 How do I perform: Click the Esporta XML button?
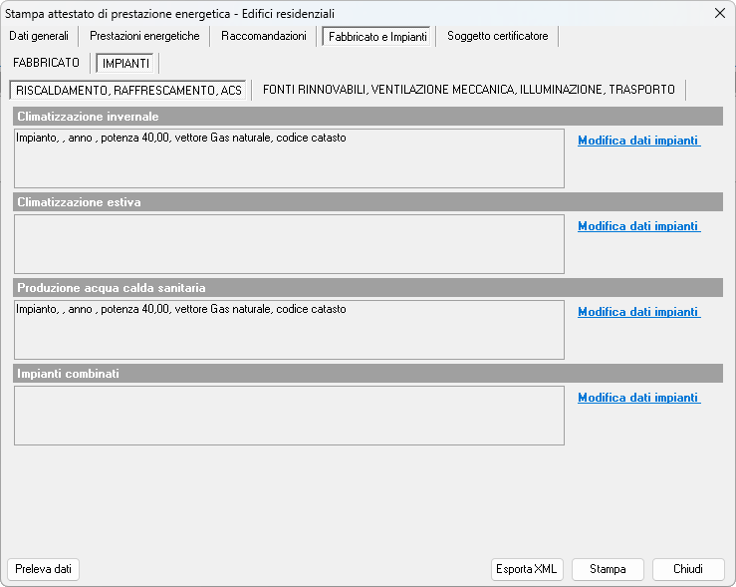pos(528,570)
